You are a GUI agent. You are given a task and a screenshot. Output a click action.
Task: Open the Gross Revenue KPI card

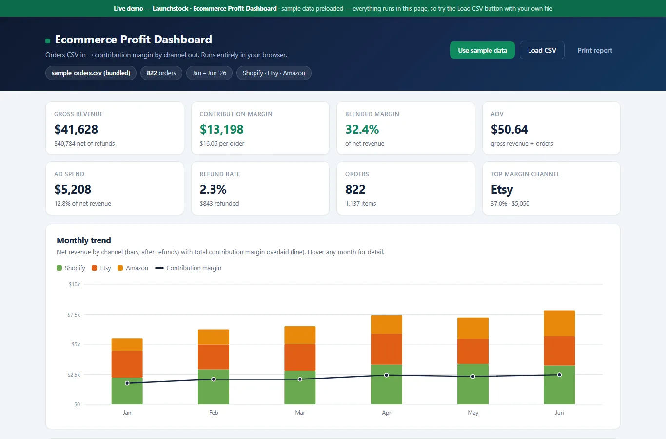pos(115,128)
